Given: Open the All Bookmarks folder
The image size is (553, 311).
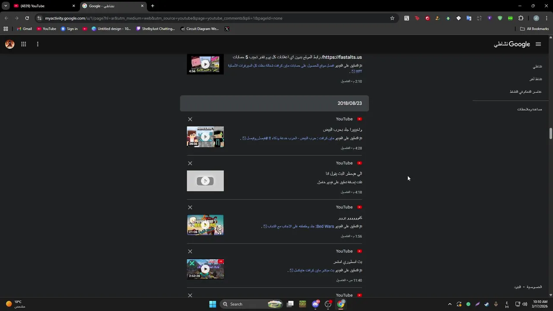Looking at the screenshot, I should [534, 29].
